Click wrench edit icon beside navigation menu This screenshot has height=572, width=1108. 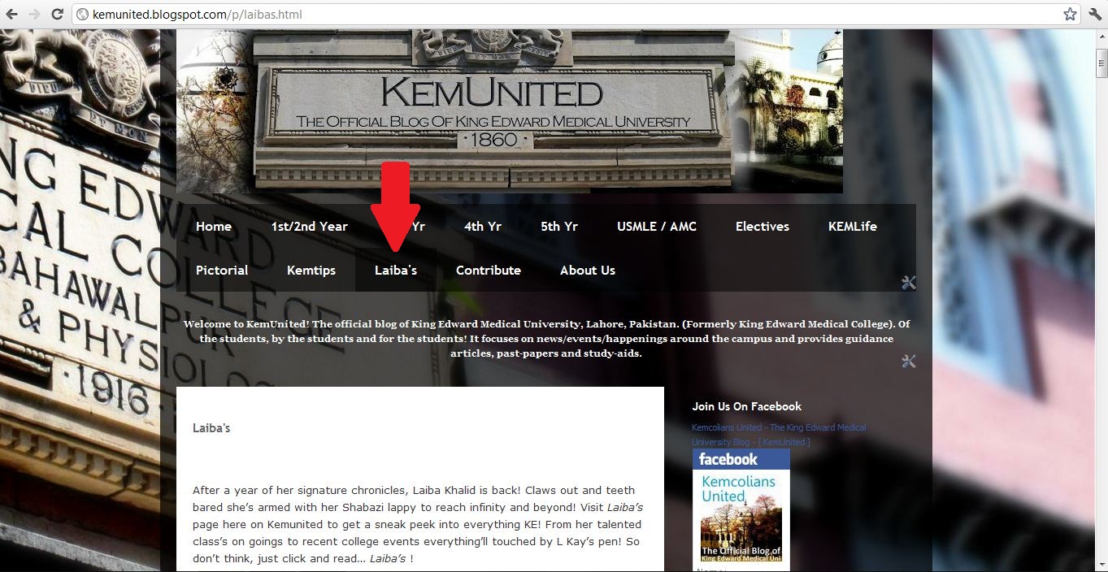909,283
